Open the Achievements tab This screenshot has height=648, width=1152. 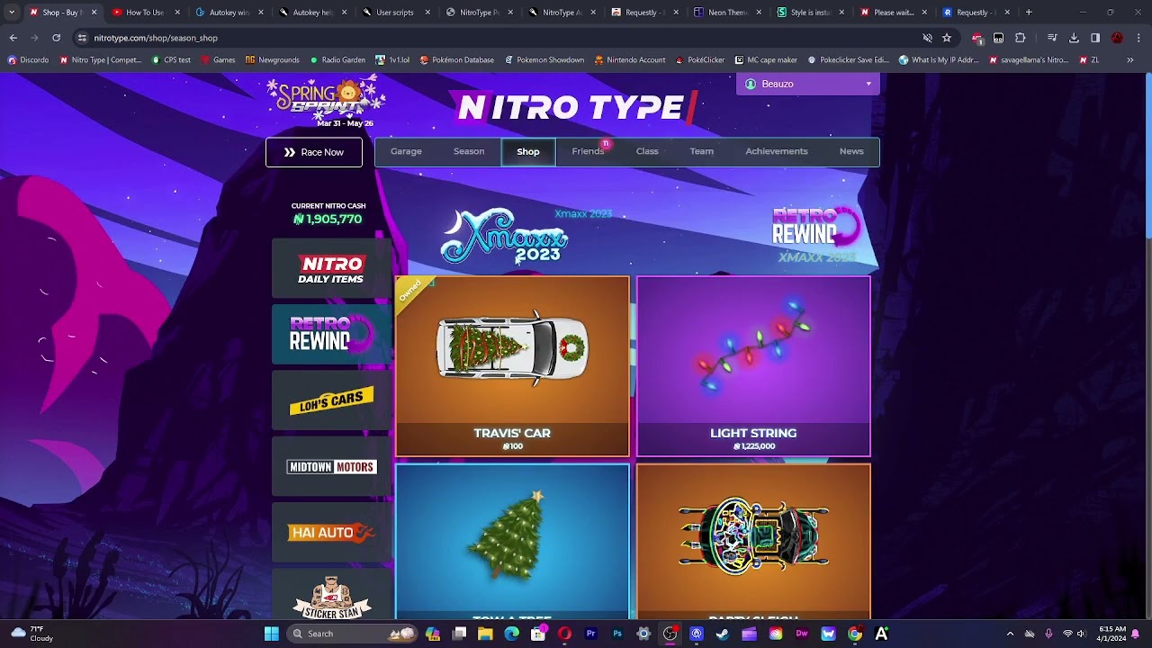click(777, 151)
